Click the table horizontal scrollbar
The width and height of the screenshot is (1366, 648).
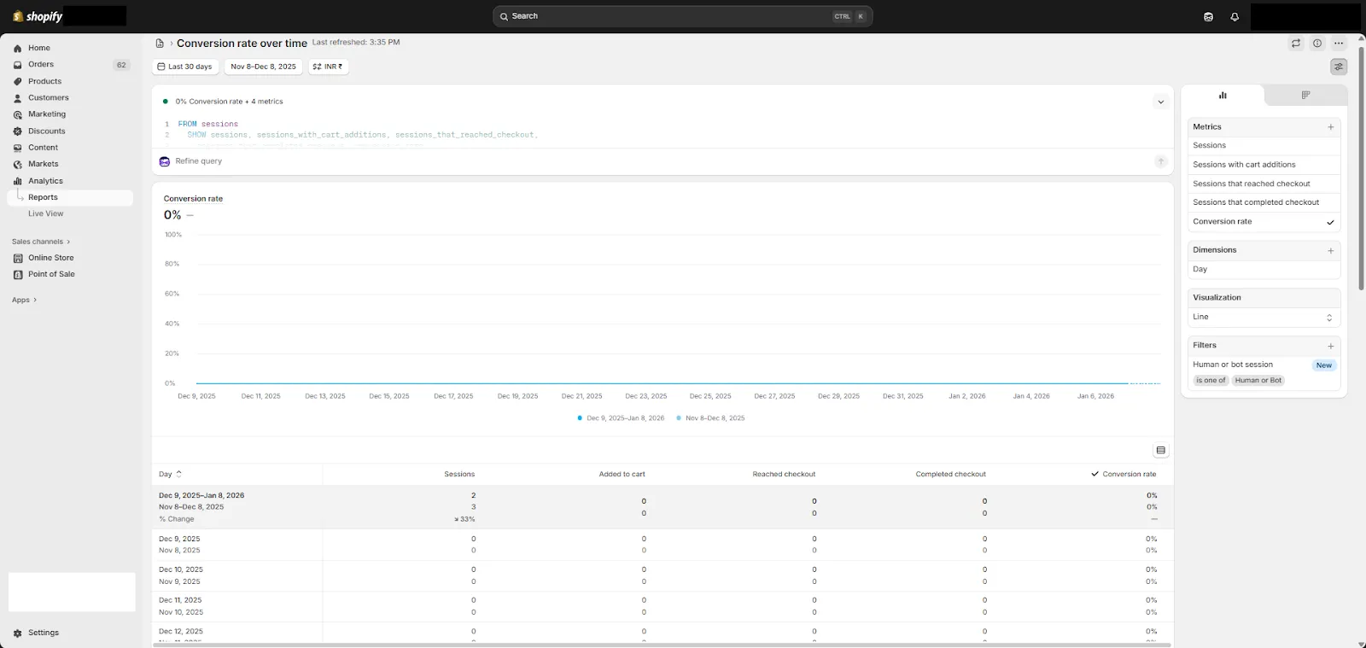(662, 645)
